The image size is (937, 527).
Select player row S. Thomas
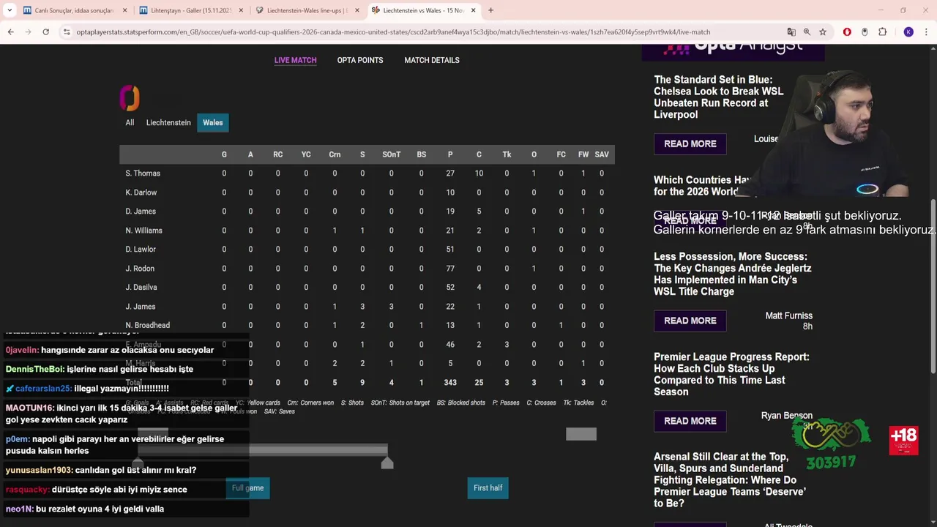(367, 173)
